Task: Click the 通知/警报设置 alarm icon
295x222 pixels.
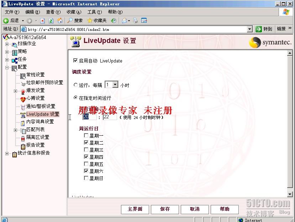Action: pos(23,107)
